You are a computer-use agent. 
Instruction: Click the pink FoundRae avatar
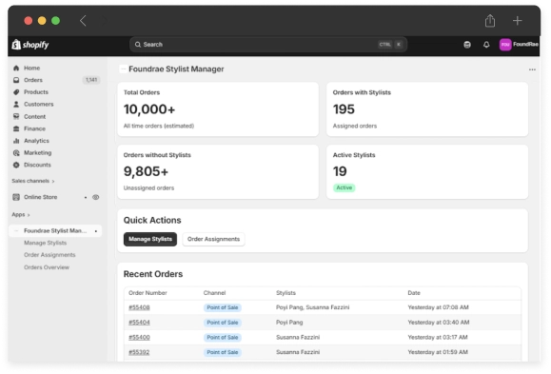coord(505,45)
